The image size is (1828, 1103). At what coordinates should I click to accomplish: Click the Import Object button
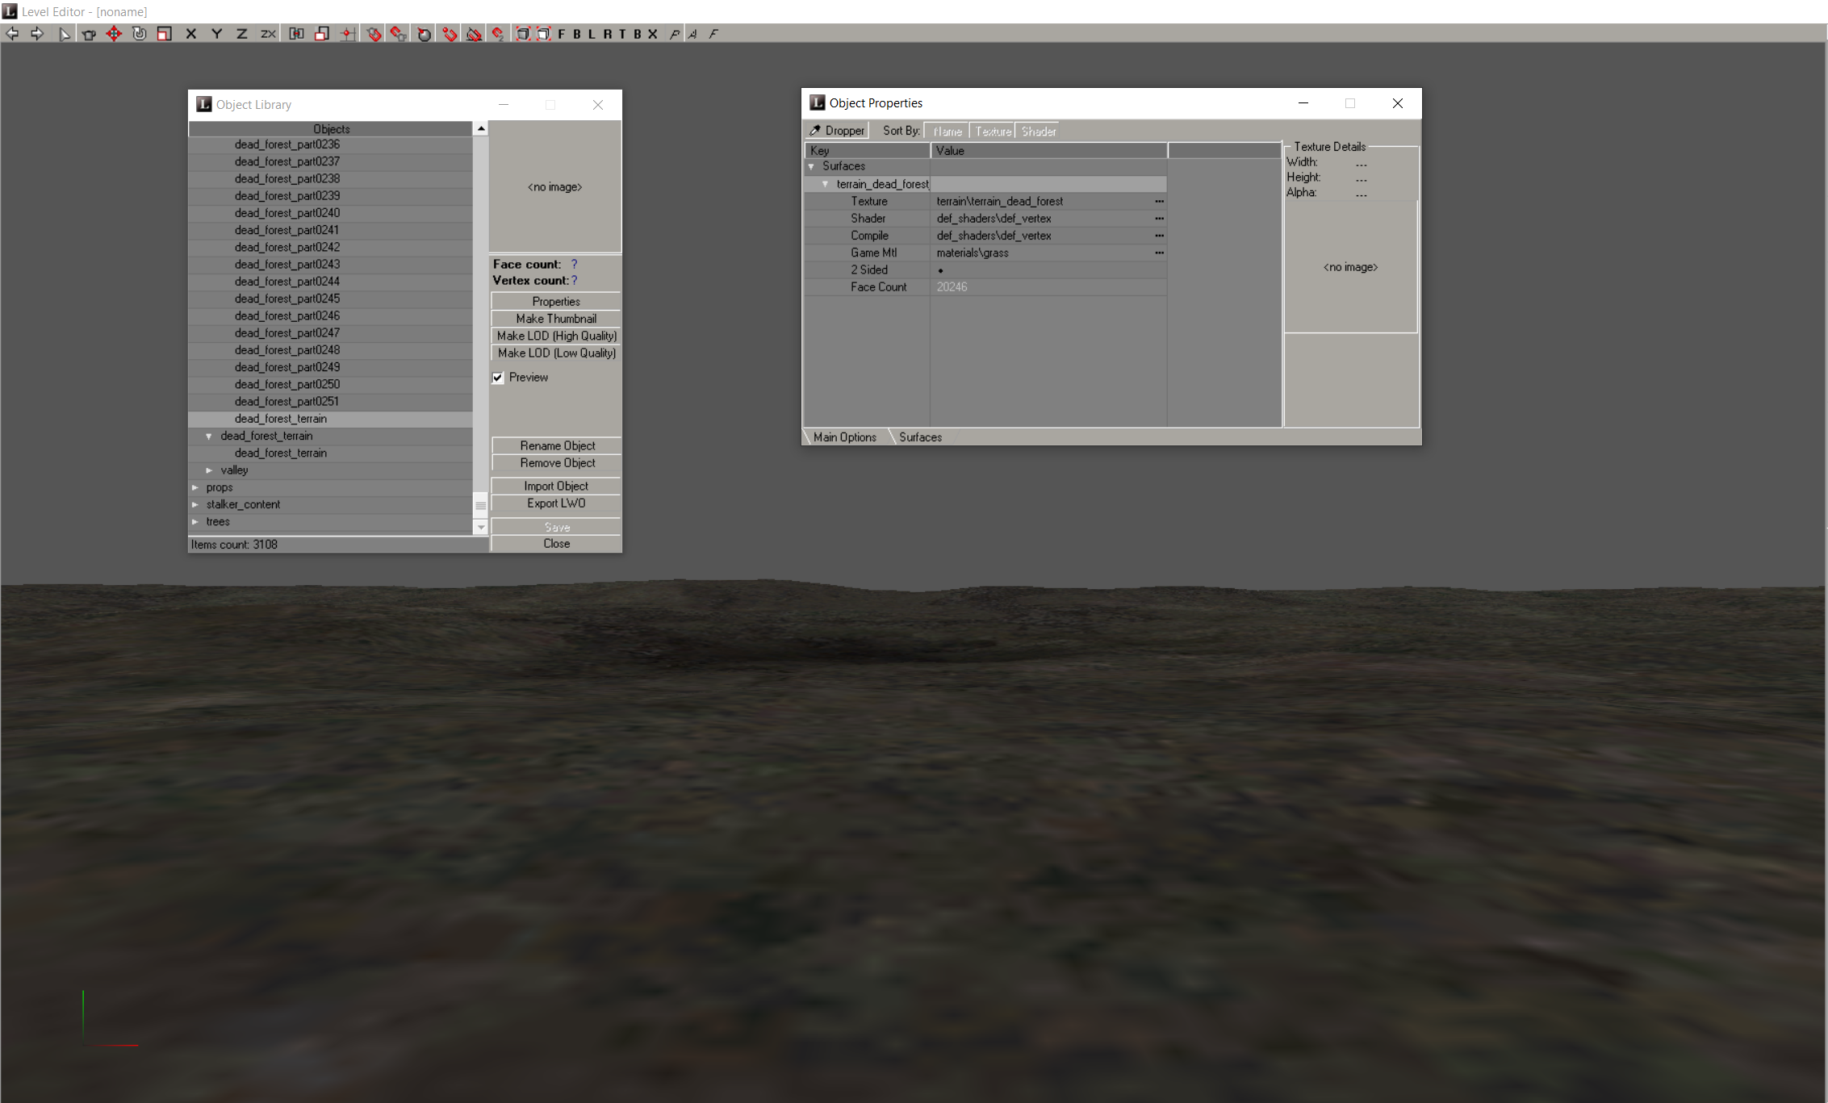(556, 486)
